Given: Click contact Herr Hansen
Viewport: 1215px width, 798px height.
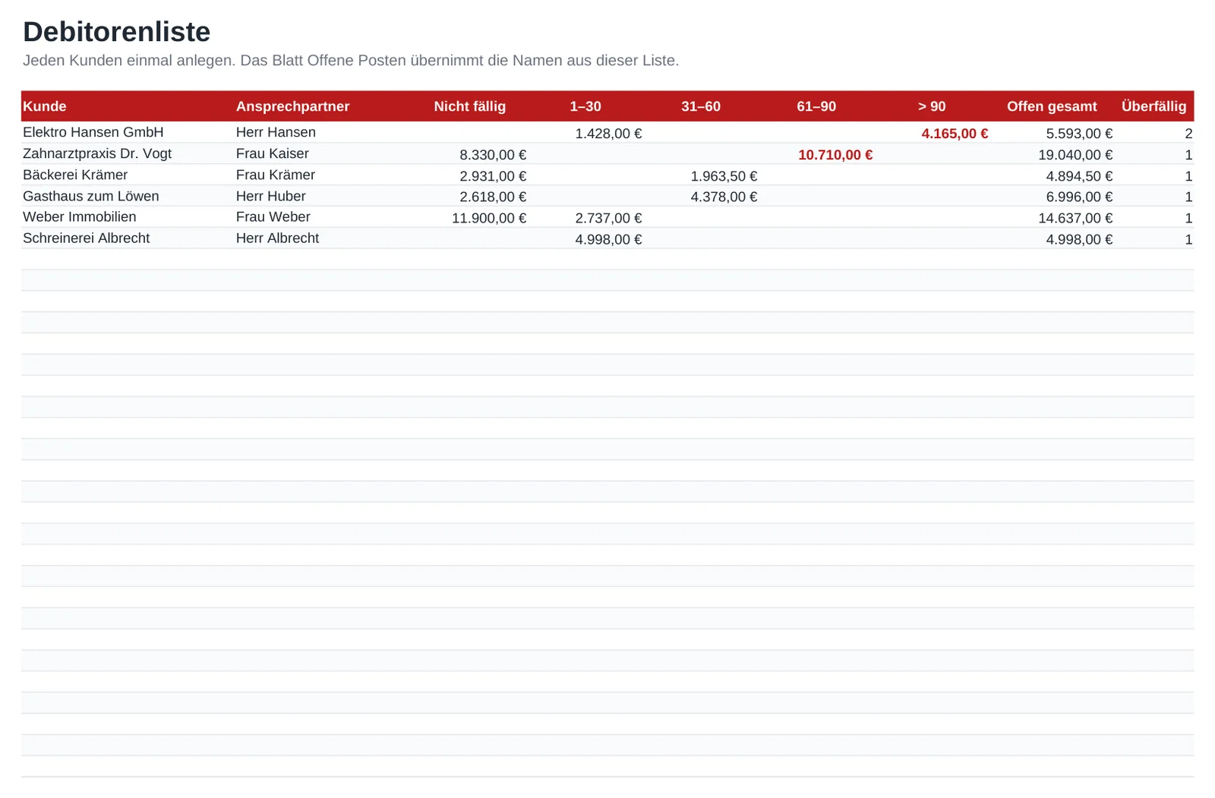Looking at the screenshot, I should pos(276,132).
